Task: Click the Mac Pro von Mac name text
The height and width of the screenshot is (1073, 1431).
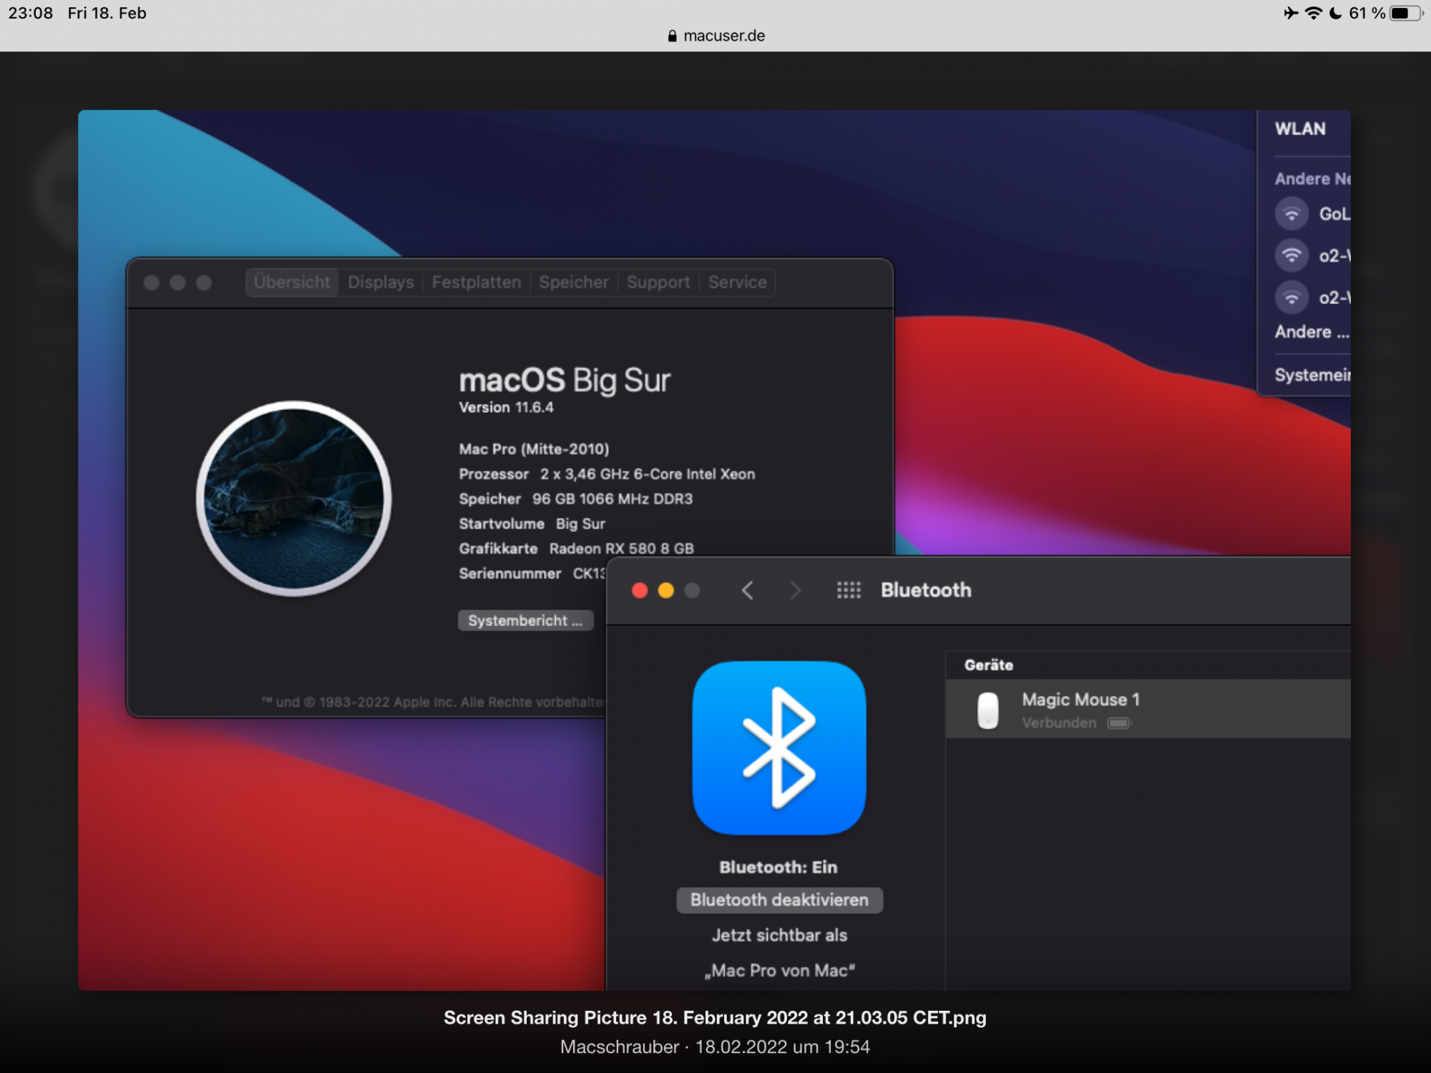Action: point(779,971)
